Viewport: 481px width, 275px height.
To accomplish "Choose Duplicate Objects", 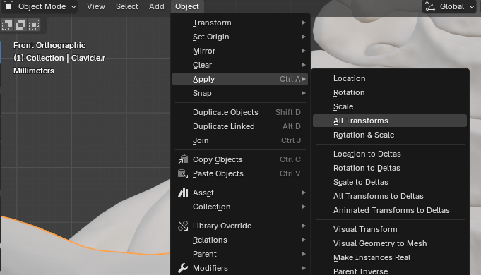I will [240, 112].
